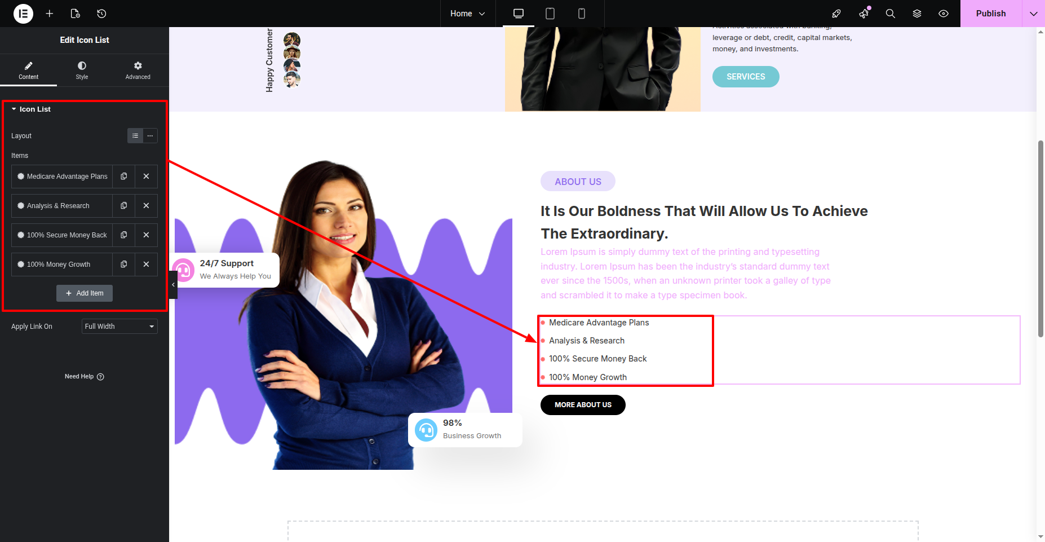1045x542 pixels.
Task: Open the Elementor logo menu
Action: [23, 14]
